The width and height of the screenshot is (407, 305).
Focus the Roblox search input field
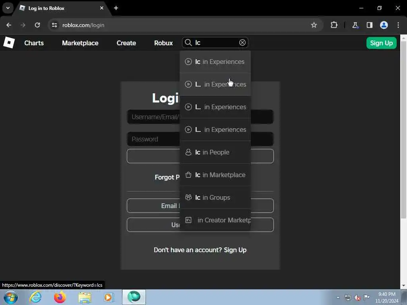coord(215,42)
